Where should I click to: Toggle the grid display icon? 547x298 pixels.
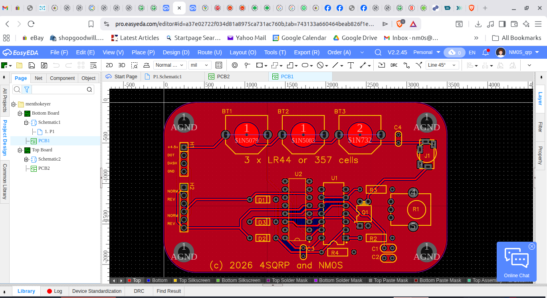coord(218,65)
